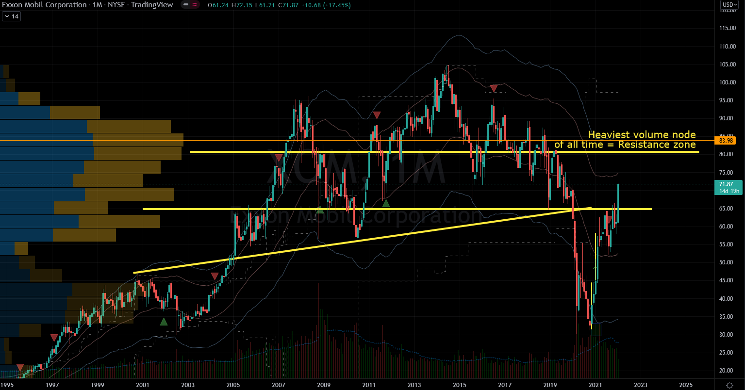Select the red down-triangle marker near 2011
The image size is (745, 390).
tap(377, 115)
